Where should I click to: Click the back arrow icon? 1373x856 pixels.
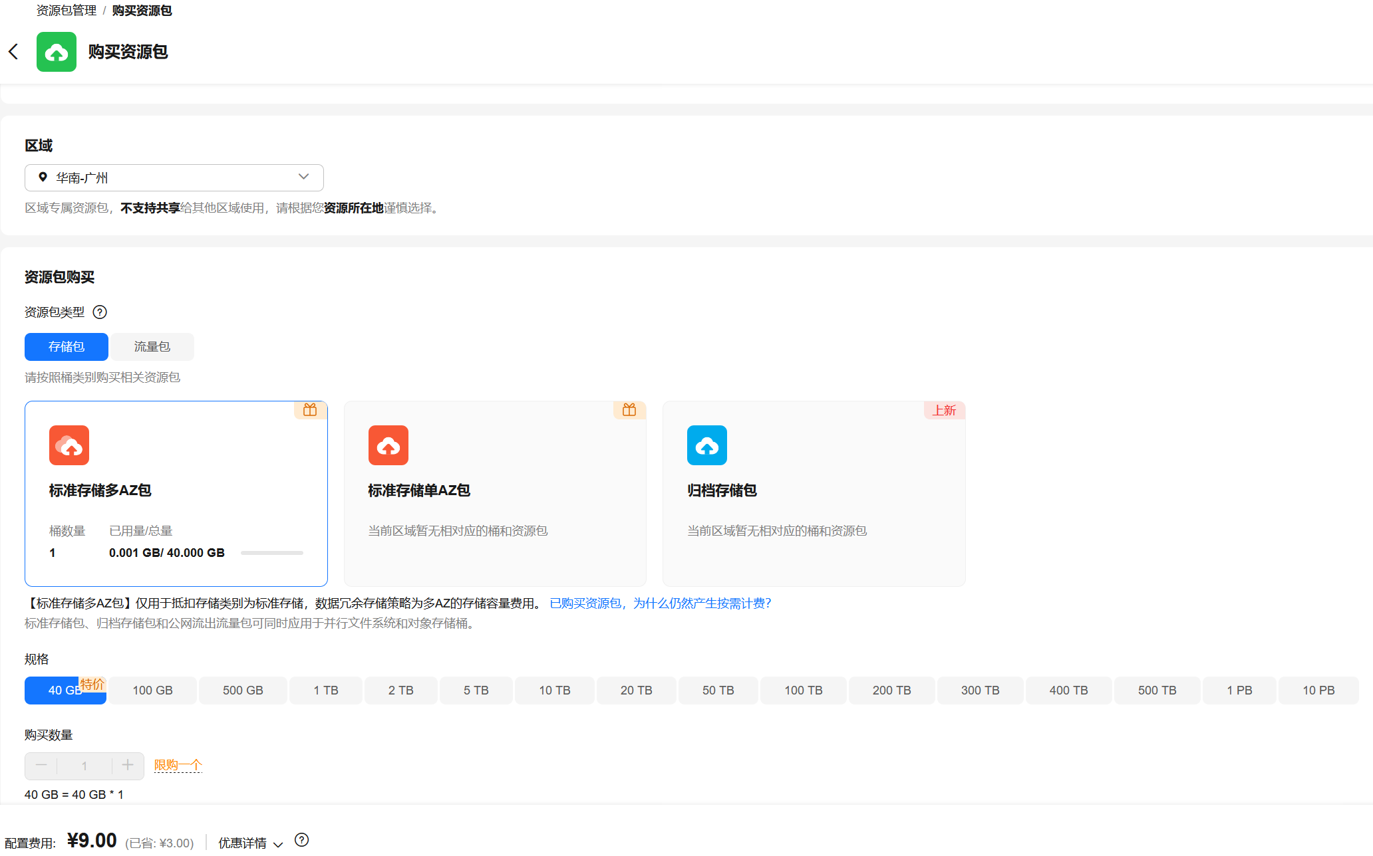pyautogui.click(x=13, y=52)
